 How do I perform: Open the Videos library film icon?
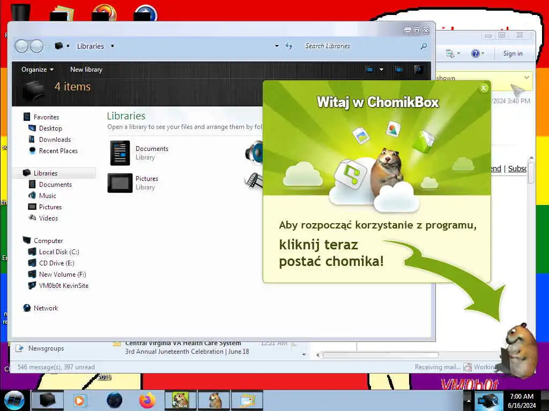[254, 181]
